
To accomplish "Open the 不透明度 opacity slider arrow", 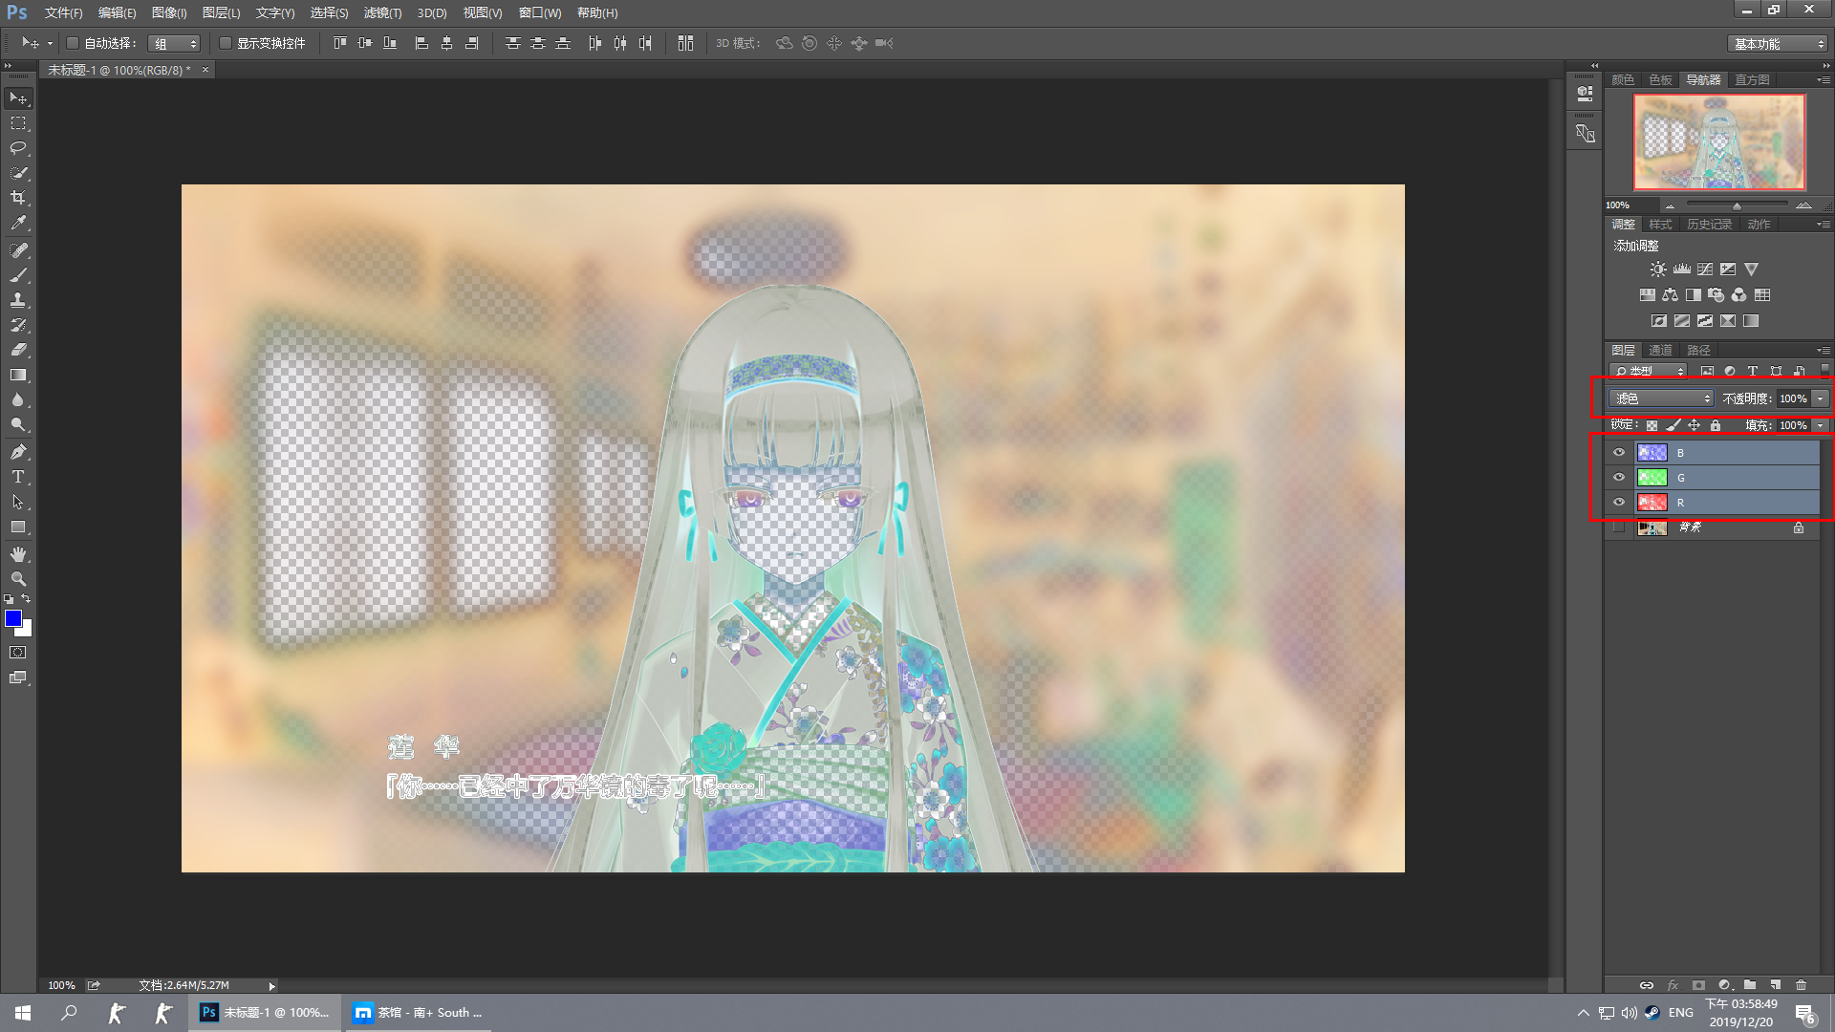I will (1820, 398).
